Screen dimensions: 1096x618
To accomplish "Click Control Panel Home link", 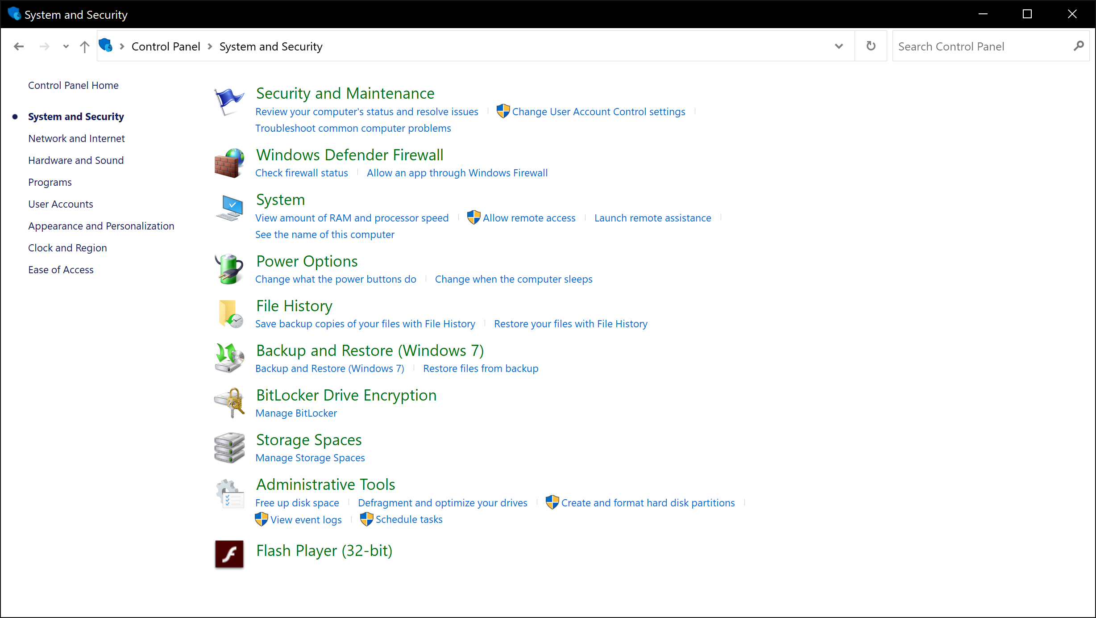I will 73,84.
